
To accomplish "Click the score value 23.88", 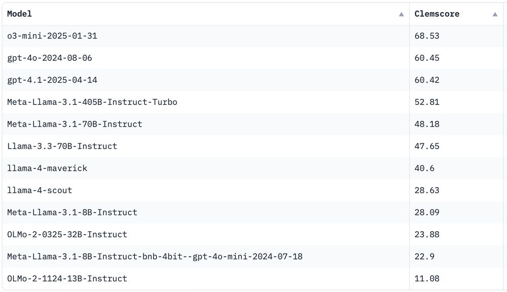I will pyautogui.click(x=427, y=234).
